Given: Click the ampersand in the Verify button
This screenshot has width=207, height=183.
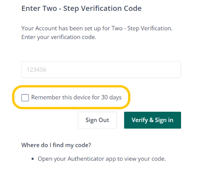Looking at the screenshot, I should (x=151, y=120).
